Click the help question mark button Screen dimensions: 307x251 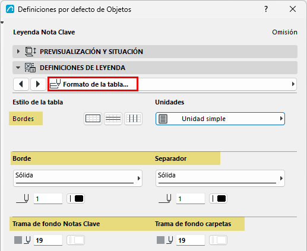coord(266,9)
